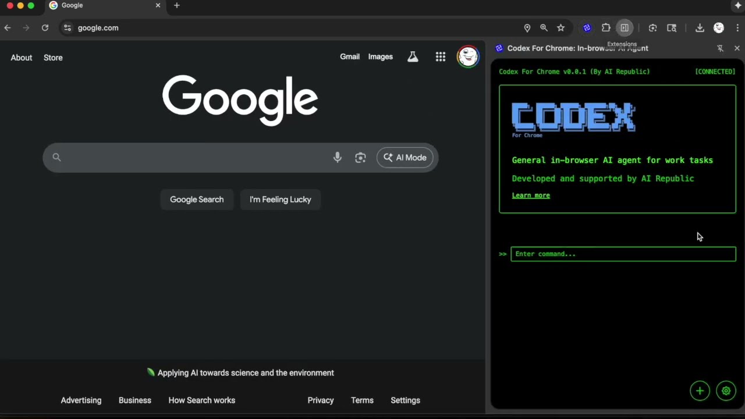Open Google account avatar on page
This screenshot has height=419, width=745.
coord(468,56)
